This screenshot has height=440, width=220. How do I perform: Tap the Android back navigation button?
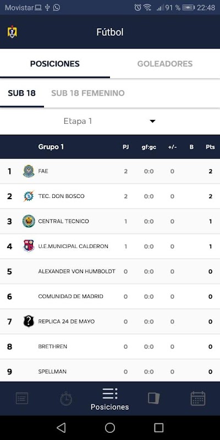coord(61,428)
